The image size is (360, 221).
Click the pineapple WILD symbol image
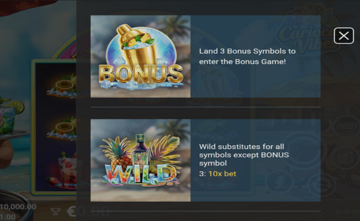[141, 160]
